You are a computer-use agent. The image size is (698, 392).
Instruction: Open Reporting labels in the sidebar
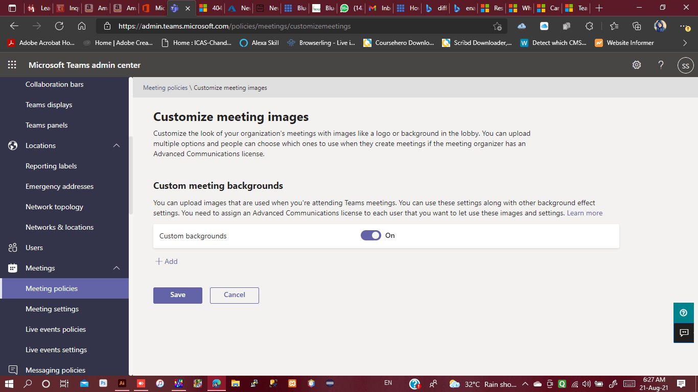51,166
